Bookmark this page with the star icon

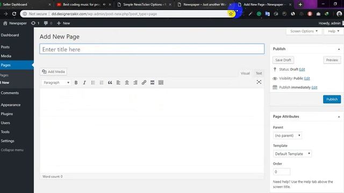tap(231, 14)
